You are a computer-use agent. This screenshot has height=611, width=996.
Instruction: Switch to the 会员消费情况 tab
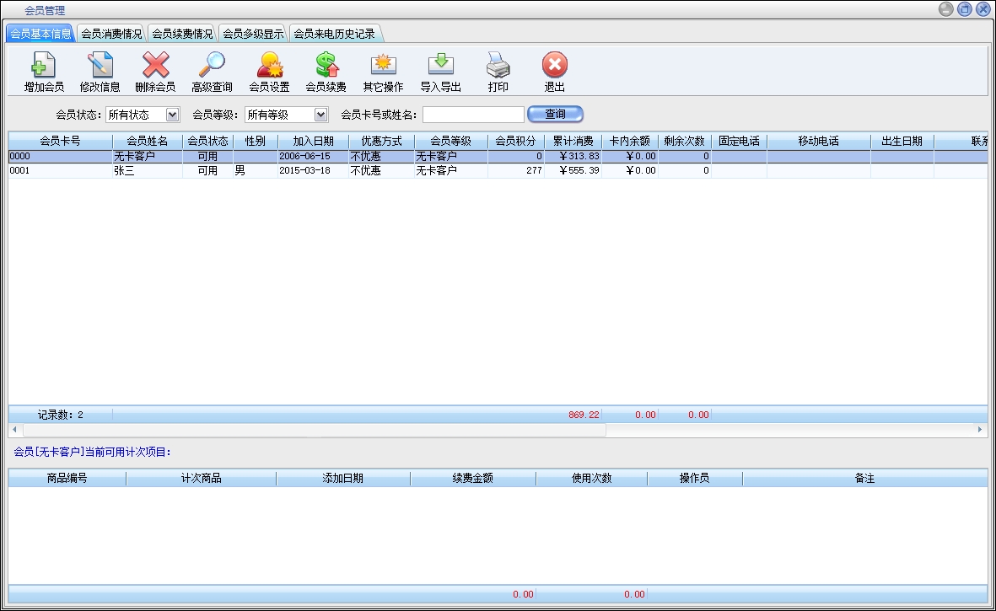click(111, 35)
